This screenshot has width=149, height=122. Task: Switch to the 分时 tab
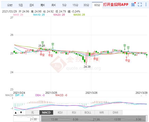coord(10,5)
